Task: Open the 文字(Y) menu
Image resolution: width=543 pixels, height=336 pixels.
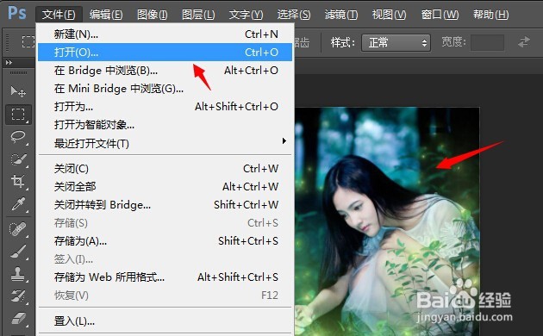Action: pos(246,15)
